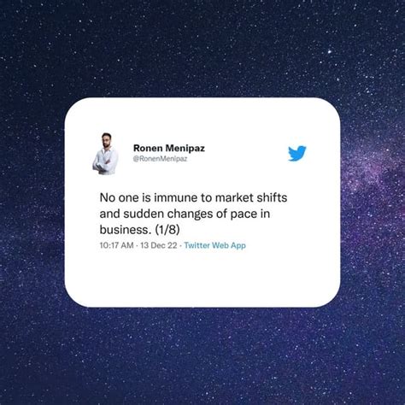Select the word "business." in the tweet
Viewport: 405px width, 405px height.
point(126,230)
